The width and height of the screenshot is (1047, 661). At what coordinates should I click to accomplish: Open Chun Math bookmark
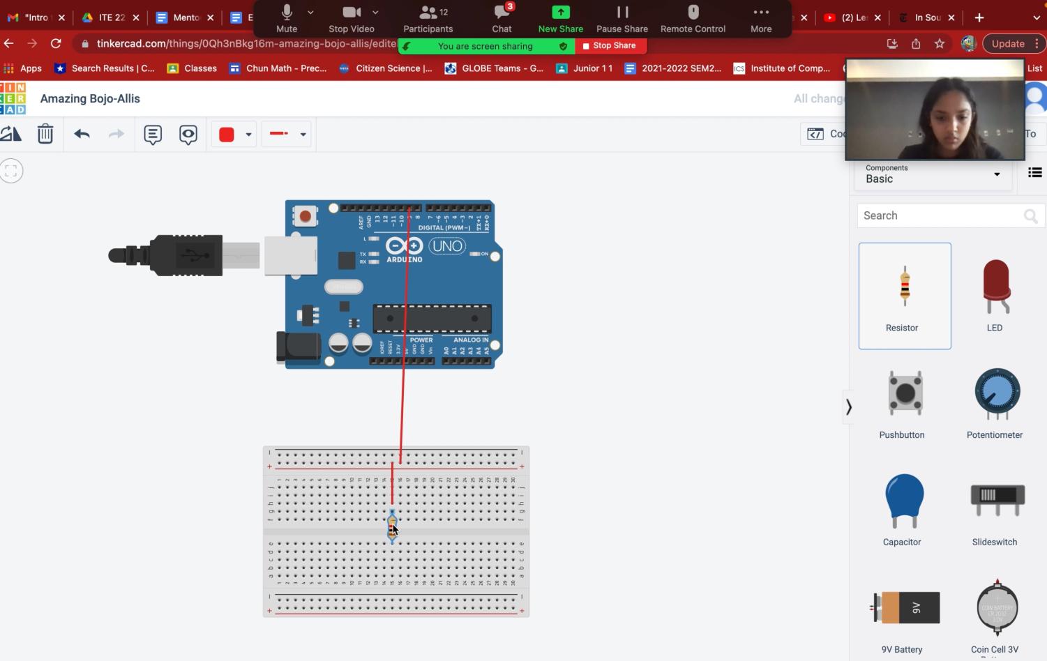278,68
